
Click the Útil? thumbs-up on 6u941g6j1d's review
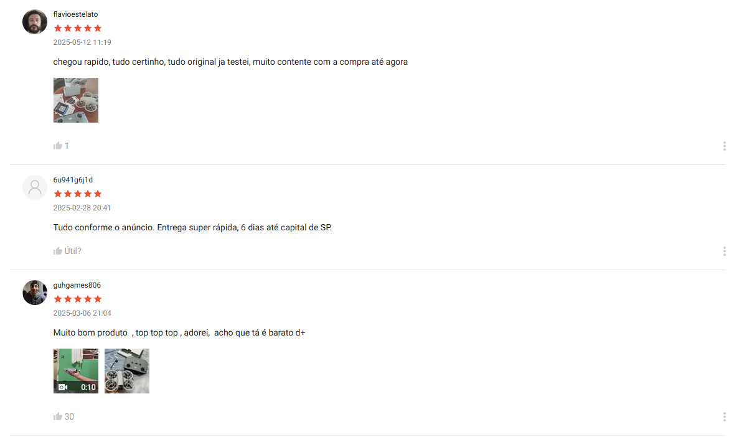[57, 251]
